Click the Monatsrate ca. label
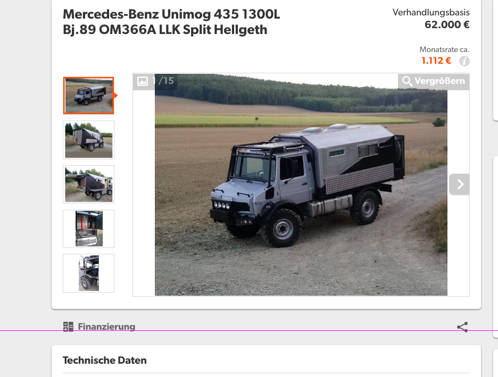The image size is (498, 377). 444,49
